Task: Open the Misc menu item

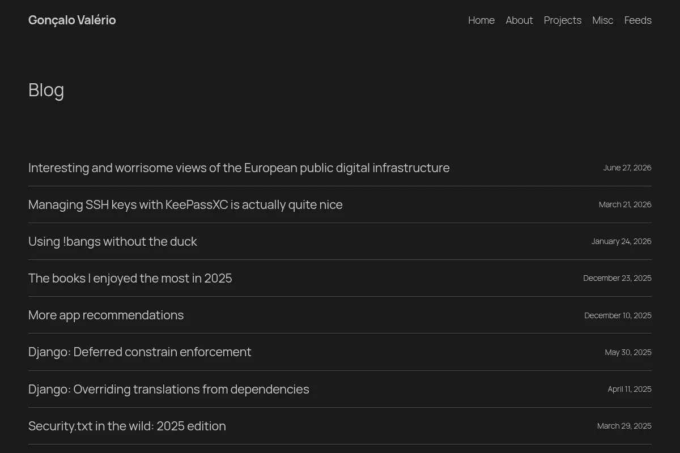Action: click(603, 20)
